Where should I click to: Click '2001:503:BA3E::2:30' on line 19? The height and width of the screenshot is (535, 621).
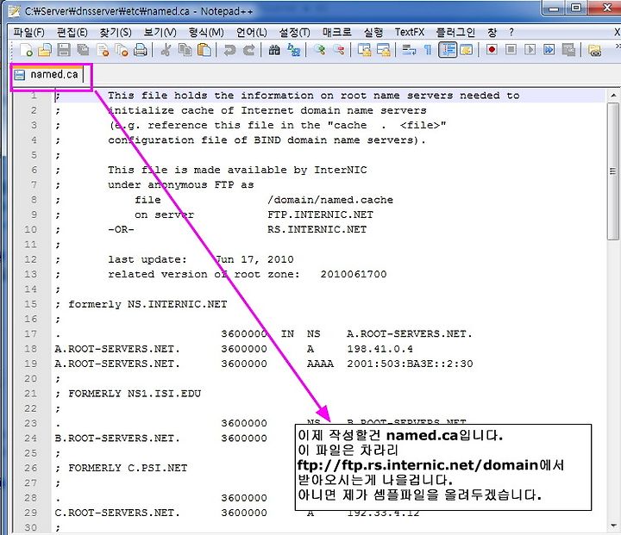tap(410, 364)
